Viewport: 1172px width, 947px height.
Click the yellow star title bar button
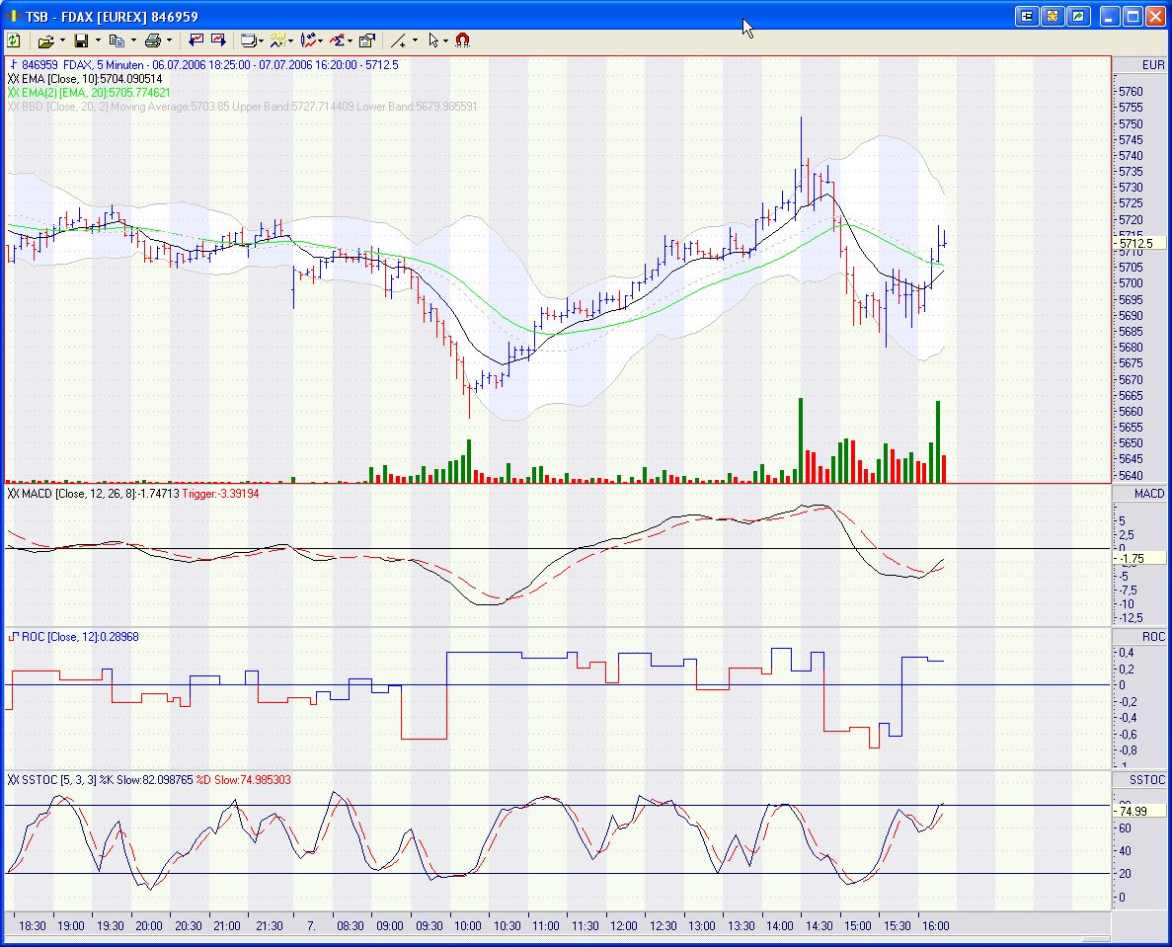tap(1053, 16)
